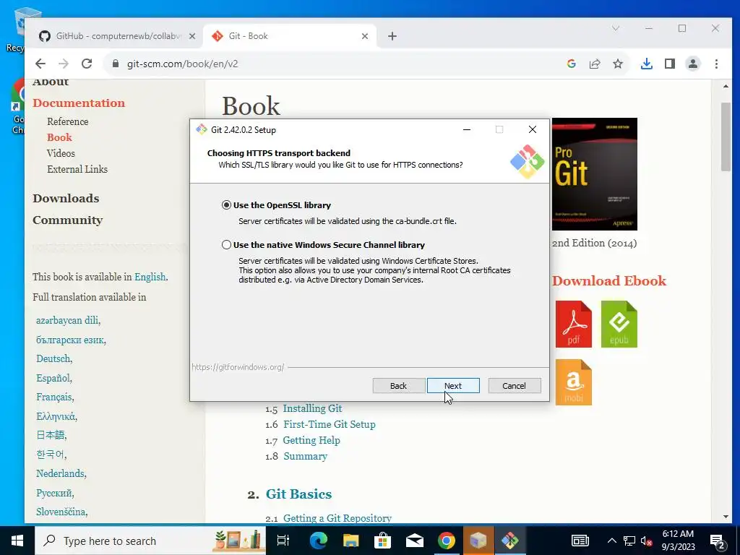
Task: Open Mail app from taskbar
Action: pyautogui.click(x=415, y=541)
